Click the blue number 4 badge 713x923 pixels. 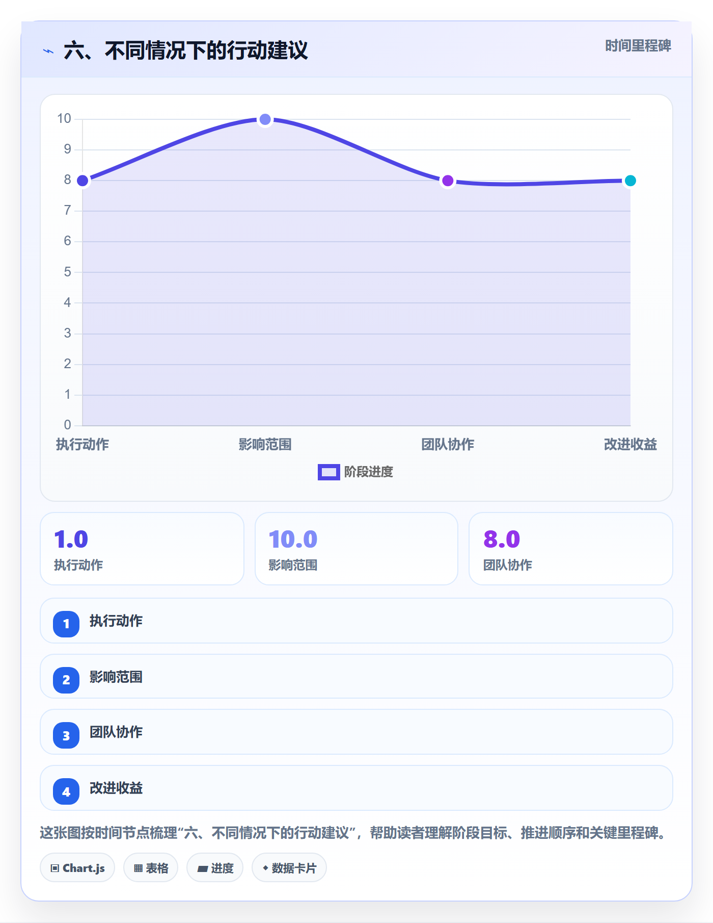(66, 792)
